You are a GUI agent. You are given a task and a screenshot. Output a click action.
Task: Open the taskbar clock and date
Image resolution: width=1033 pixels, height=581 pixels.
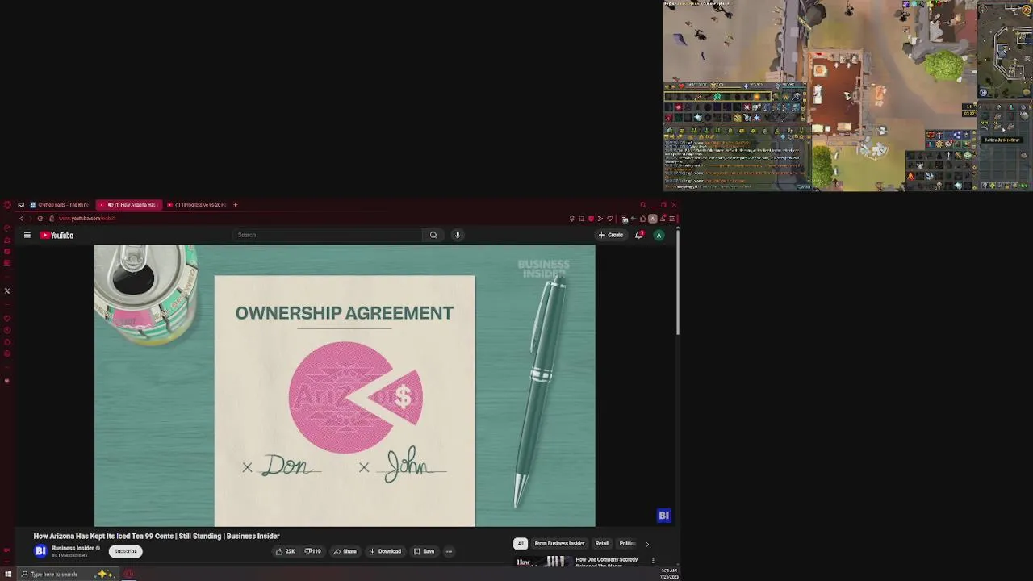tap(668, 575)
